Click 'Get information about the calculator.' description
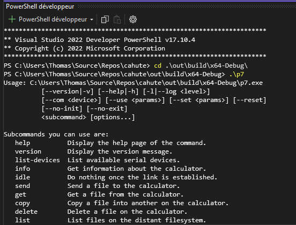 (137, 169)
